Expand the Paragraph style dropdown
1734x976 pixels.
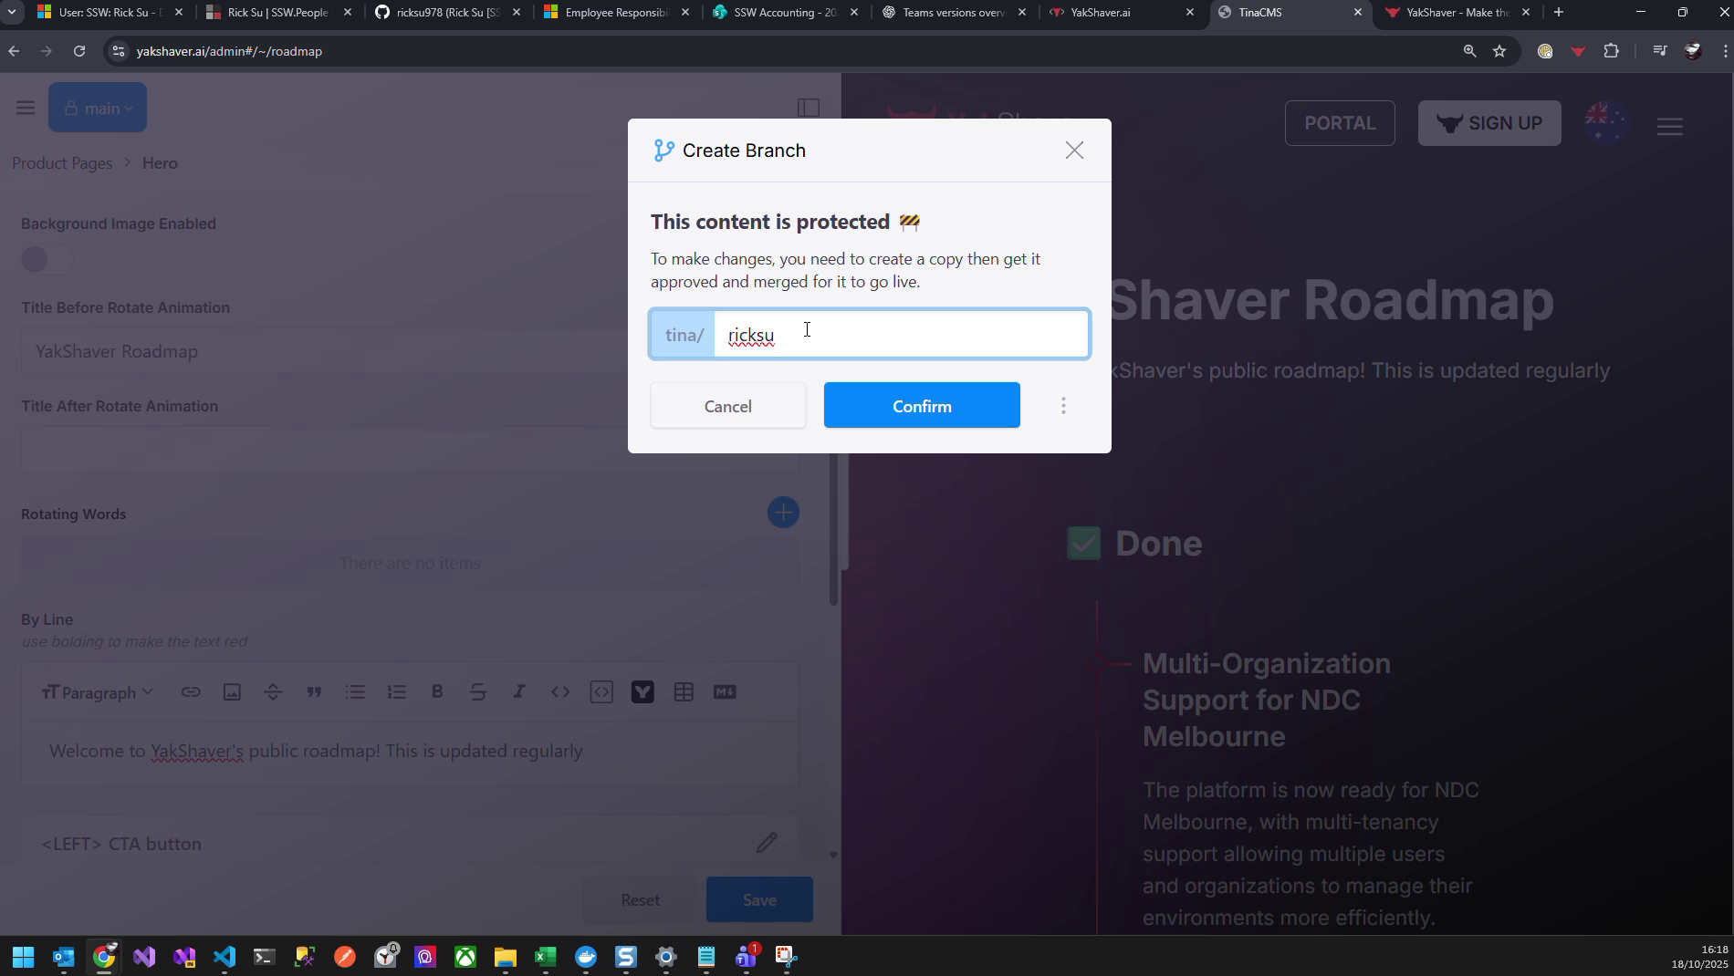tap(98, 692)
